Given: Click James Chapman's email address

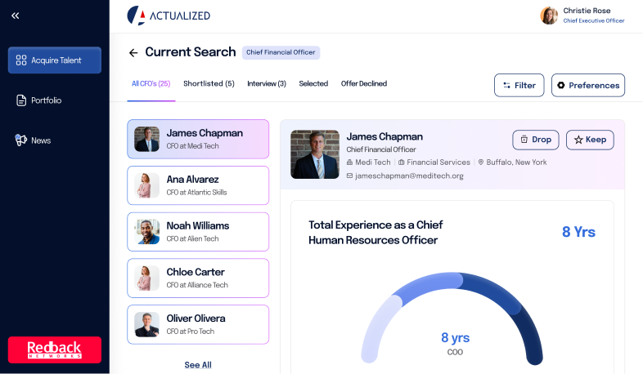Looking at the screenshot, I should (x=409, y=176).
